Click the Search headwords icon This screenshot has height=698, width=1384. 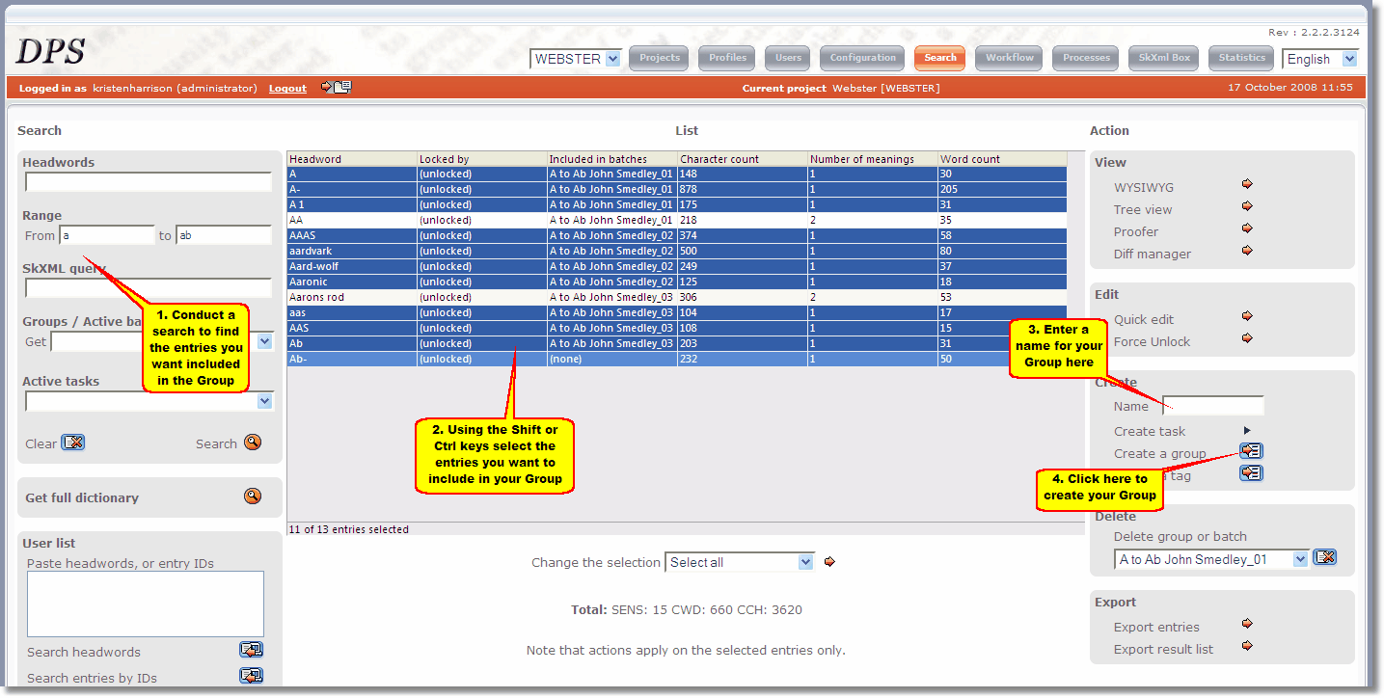point(252,651)
